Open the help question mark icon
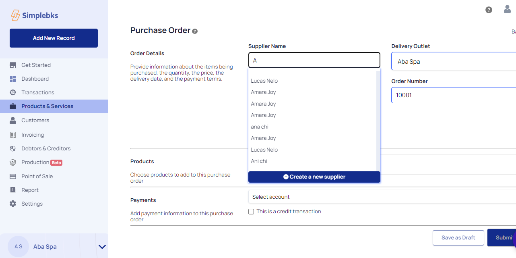 click(489, 10)
